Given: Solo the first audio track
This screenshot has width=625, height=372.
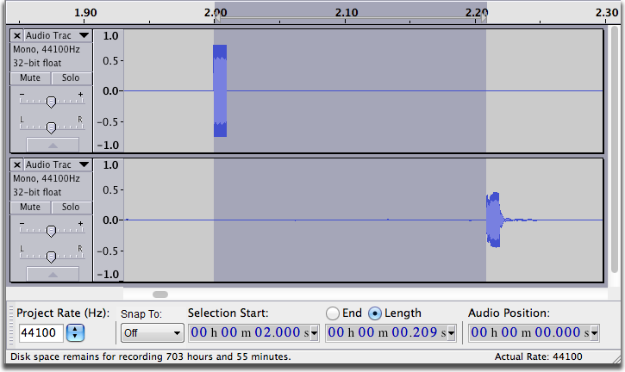Looking at the screenshot, I should click(71, 78).
